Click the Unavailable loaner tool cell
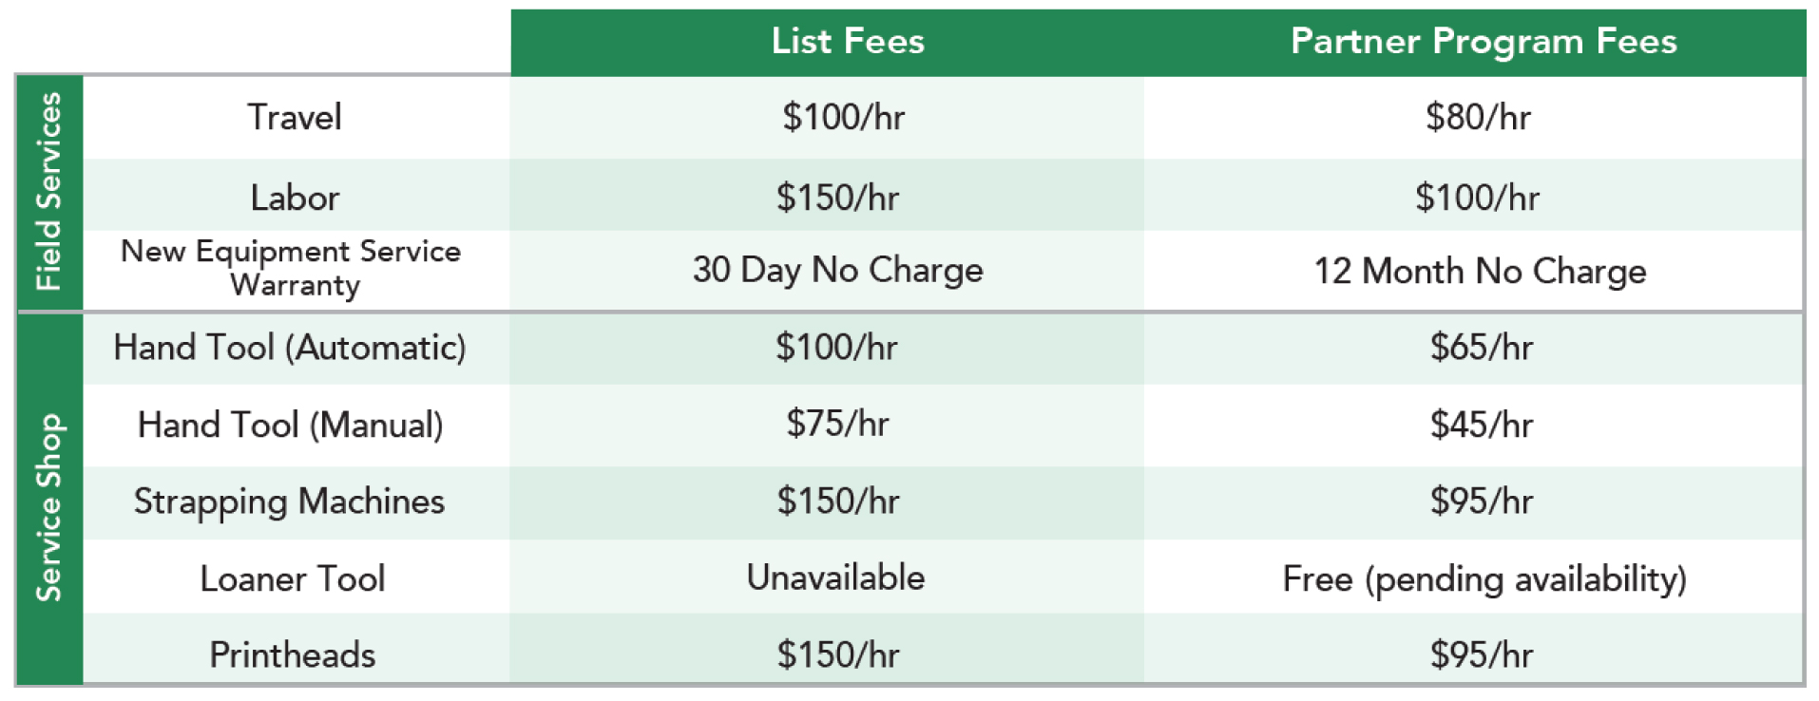Viewport: 1819px width, 701px height. [x=836, y=578]
